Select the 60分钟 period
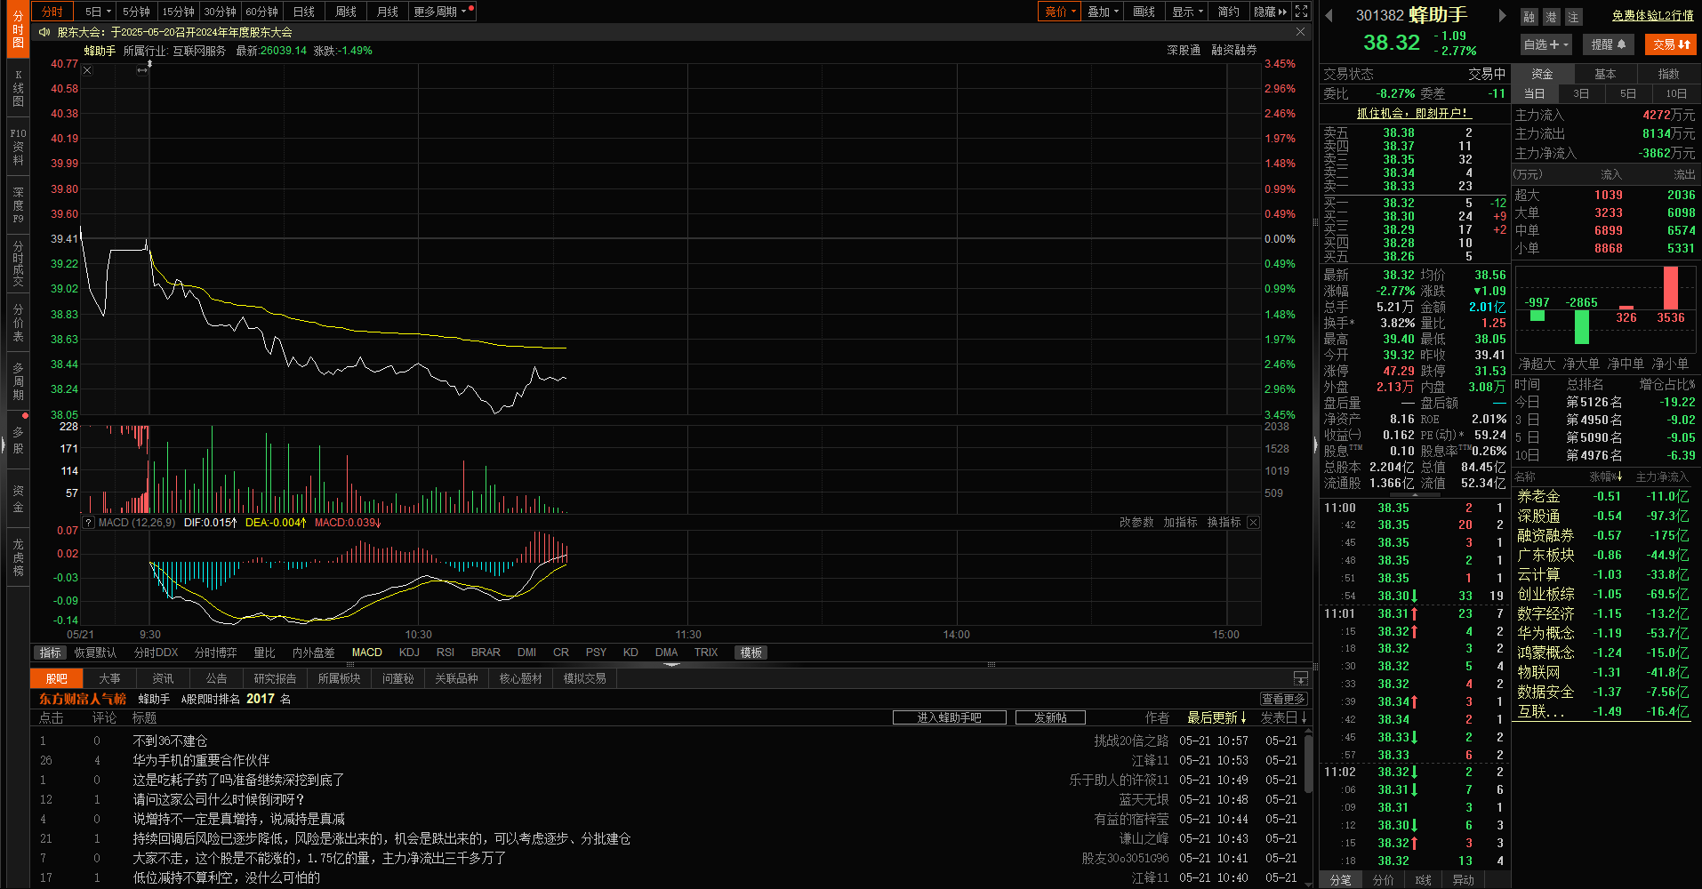1702x889 pixels. (261, 12)
